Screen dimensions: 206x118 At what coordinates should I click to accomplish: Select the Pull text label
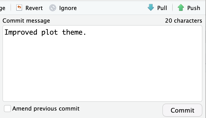[162, 8]
